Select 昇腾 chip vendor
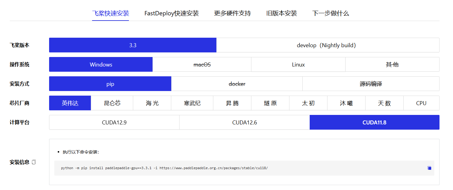Screen dimensions: 453x190 point(232,103)
